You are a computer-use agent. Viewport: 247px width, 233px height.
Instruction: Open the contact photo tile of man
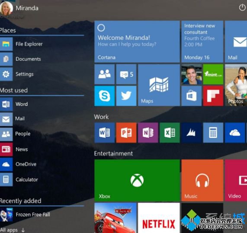click(191, 74)
